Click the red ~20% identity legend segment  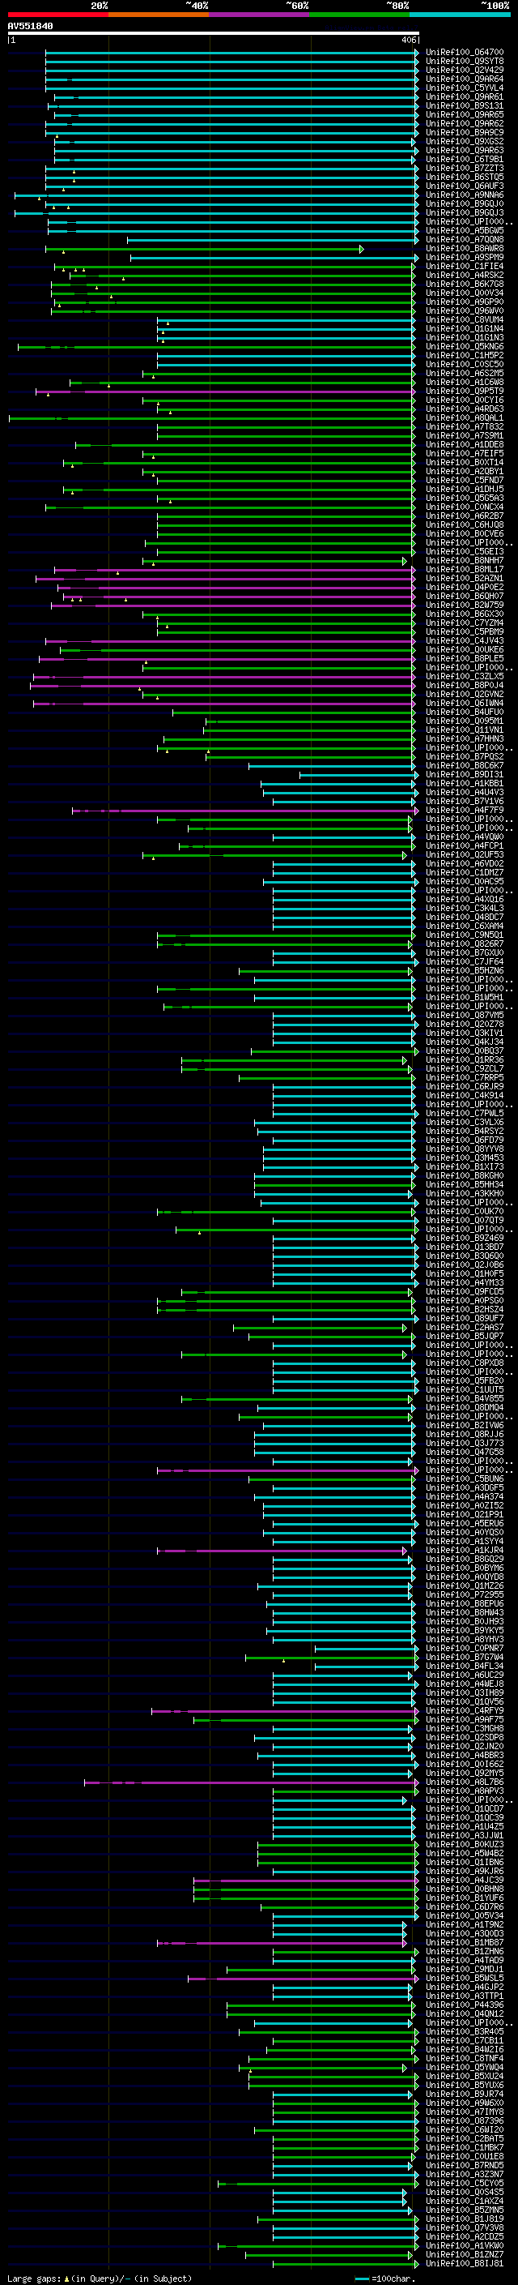57,15
